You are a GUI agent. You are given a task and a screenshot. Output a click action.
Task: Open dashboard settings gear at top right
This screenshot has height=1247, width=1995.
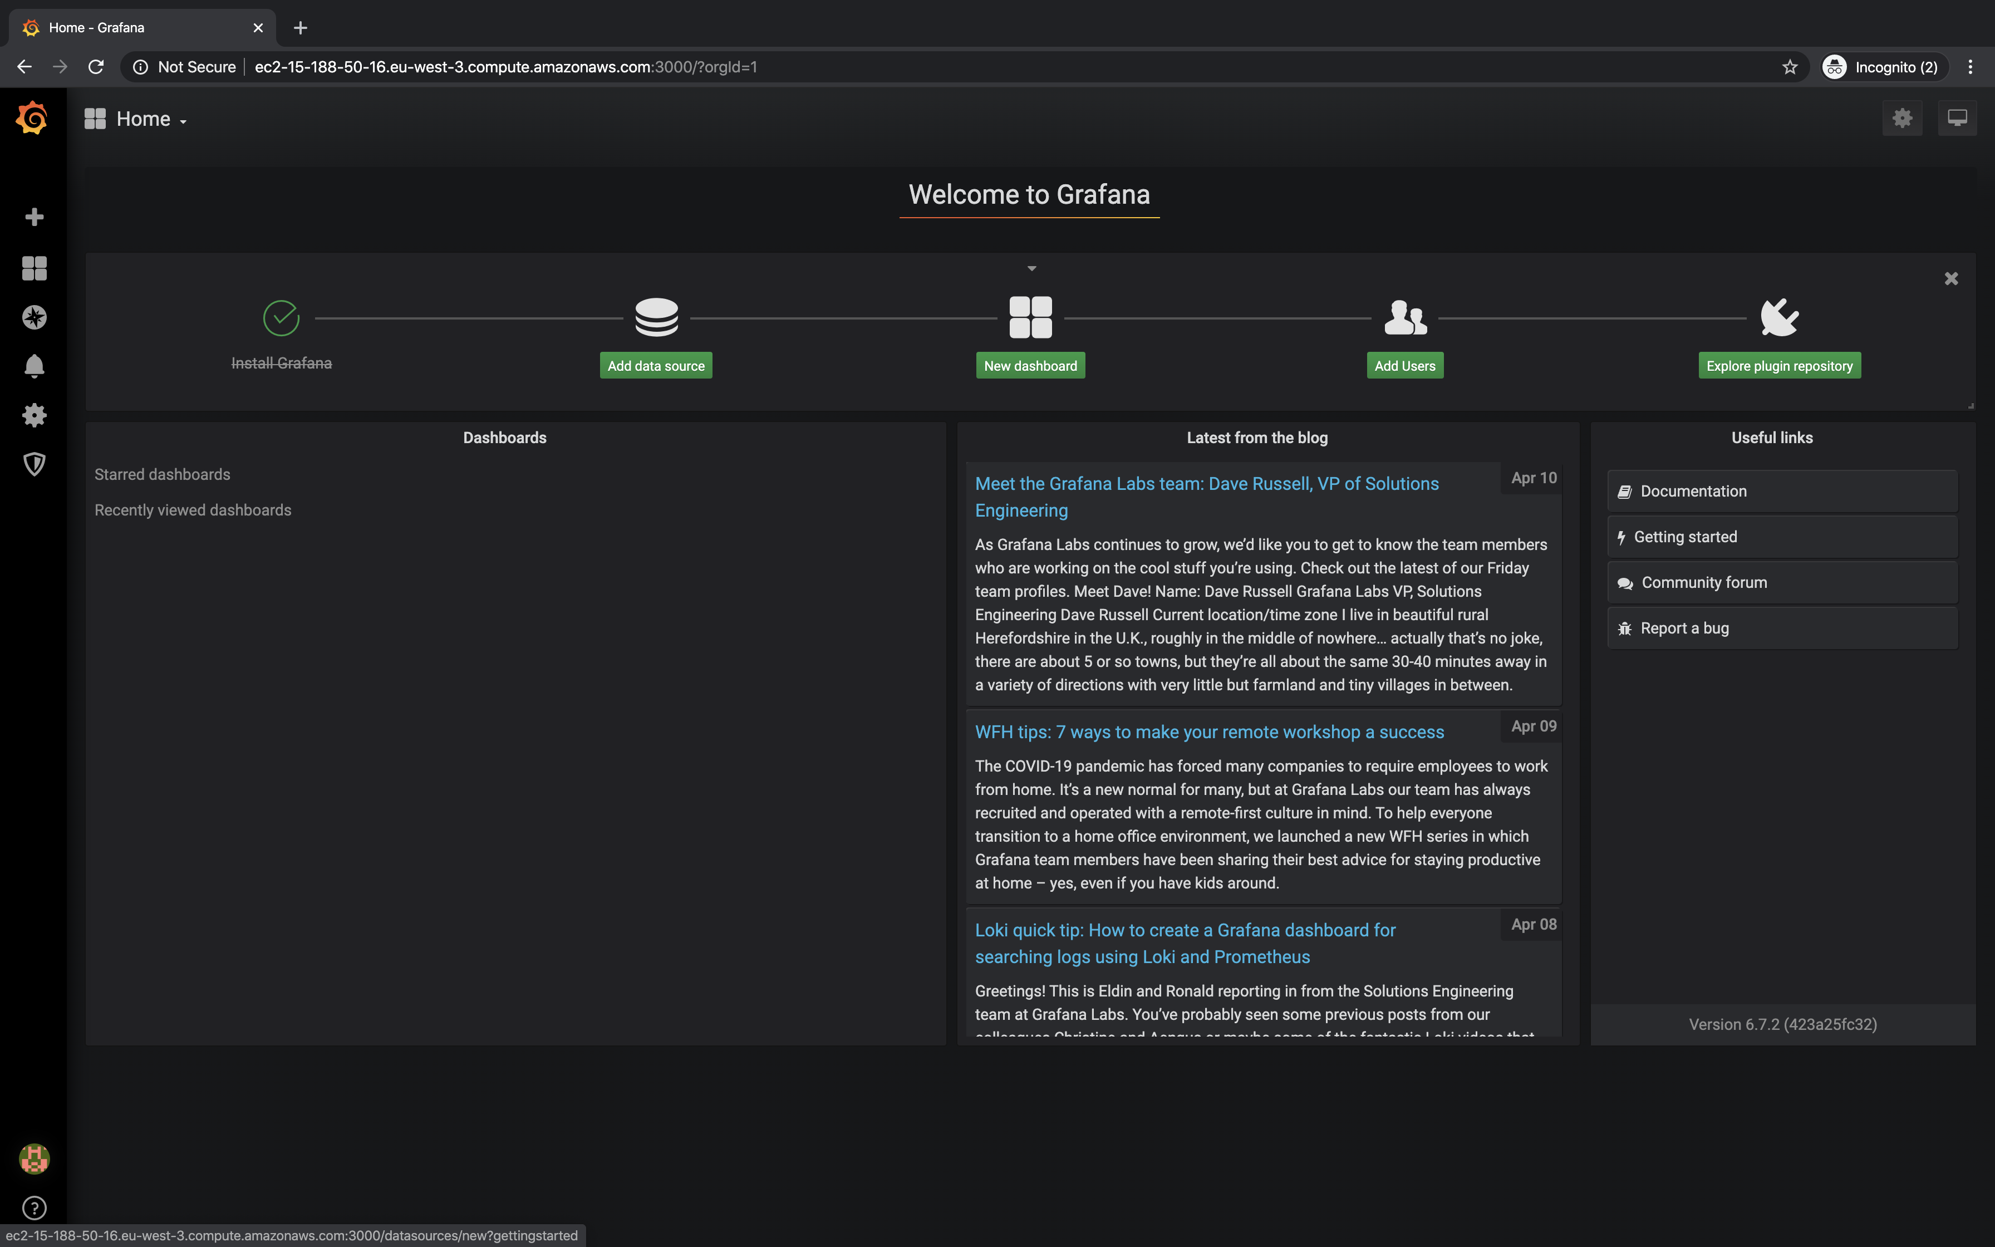pyautogui.click(x=1902, y=119)
